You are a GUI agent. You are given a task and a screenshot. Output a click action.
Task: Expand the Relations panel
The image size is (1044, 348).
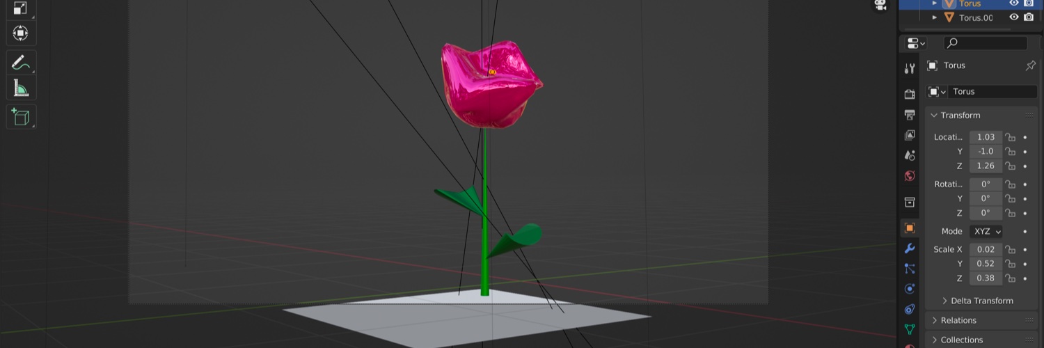[934, 320]
